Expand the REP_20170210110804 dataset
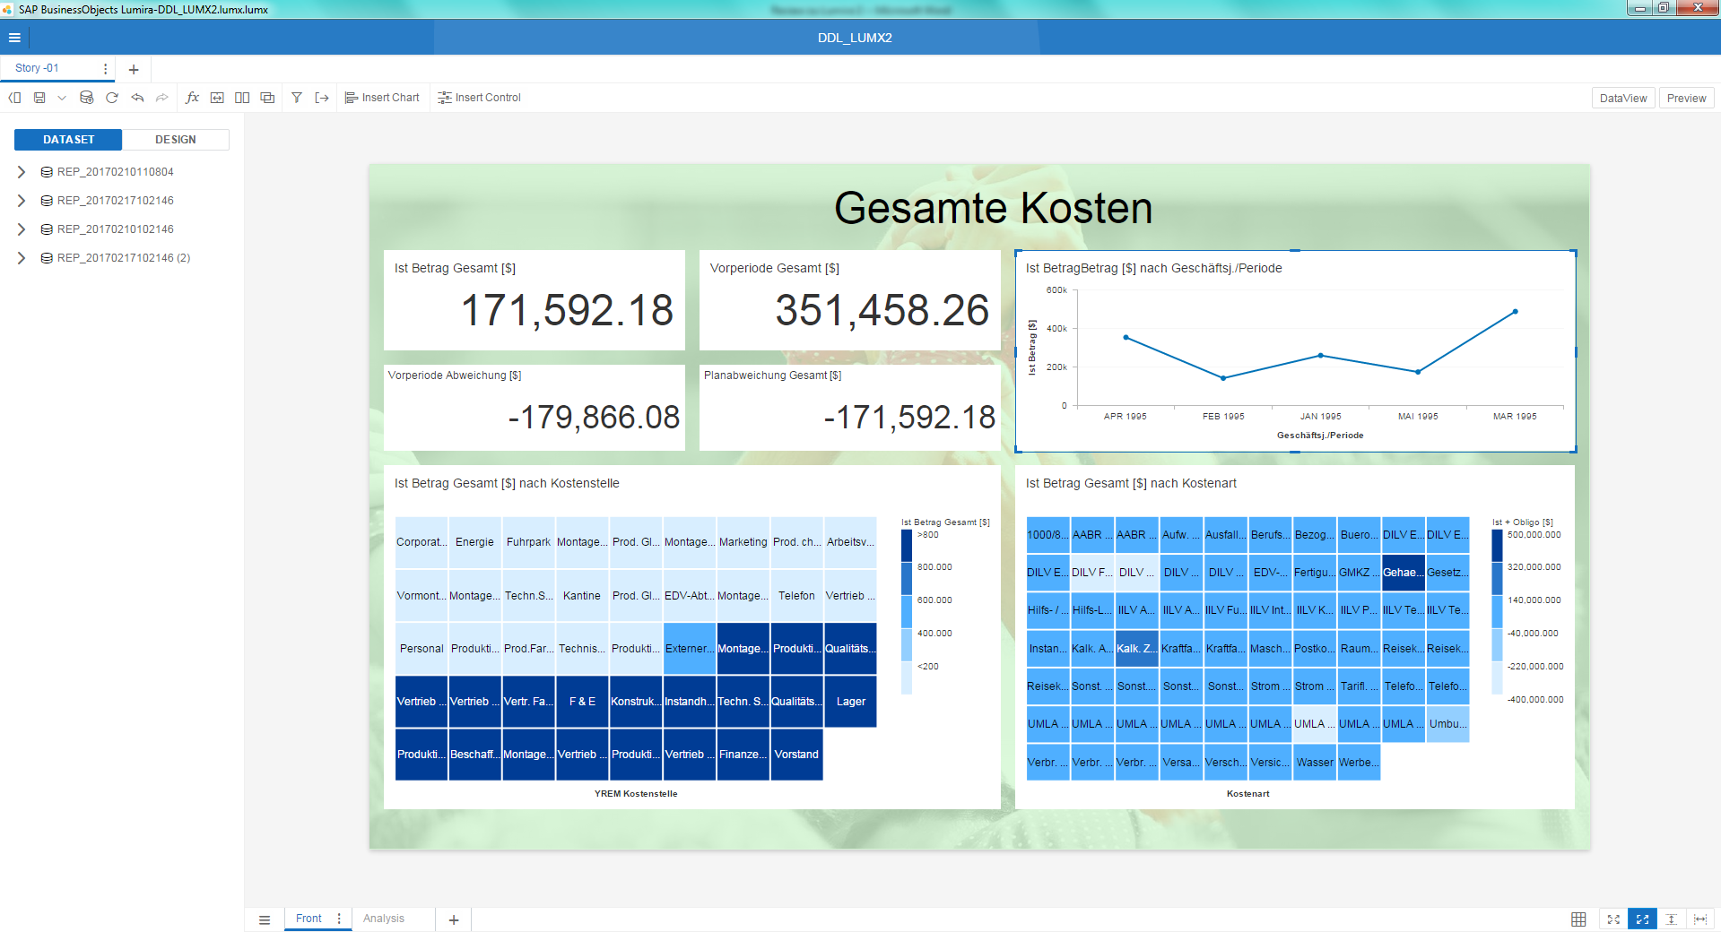Image resolution: width=1721 pixels, height=932 pixels. click(22, 172)
